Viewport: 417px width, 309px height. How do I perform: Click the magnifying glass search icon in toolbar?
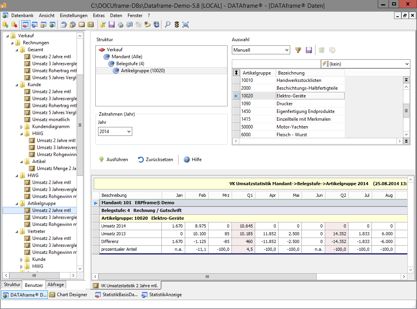pyautogui.click(x=168, y=24)
